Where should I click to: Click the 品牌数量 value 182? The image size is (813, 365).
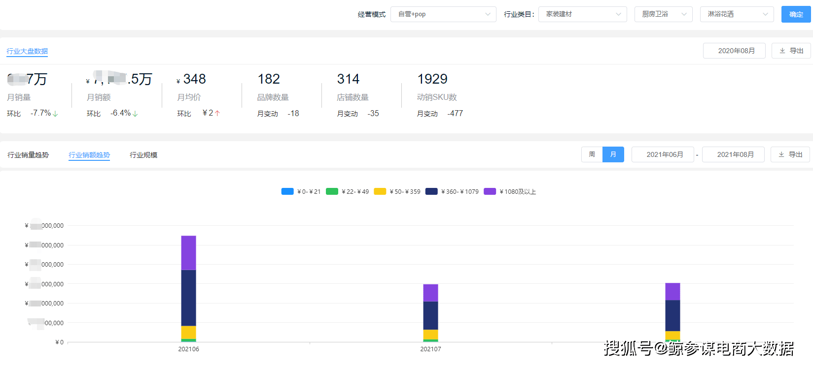[269, 79]
